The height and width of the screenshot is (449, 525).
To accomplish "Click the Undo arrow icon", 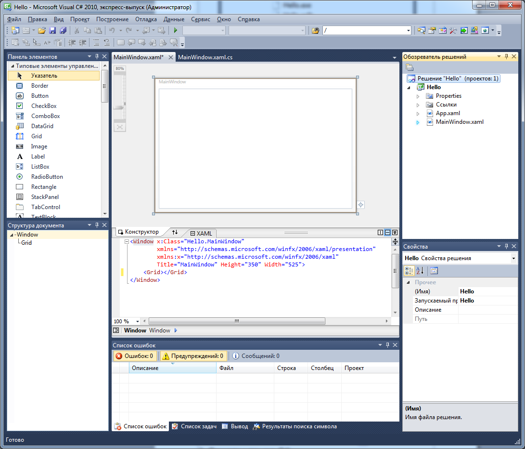I will [x=112, y=30].
